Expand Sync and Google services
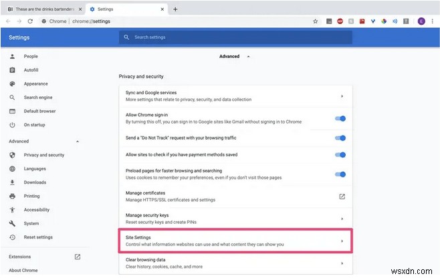The width and height of the screenshot is (440, 278). tap(342, 96)
